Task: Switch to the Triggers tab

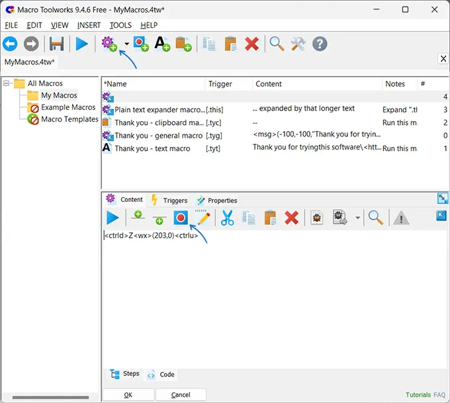Action: (169, 201)
